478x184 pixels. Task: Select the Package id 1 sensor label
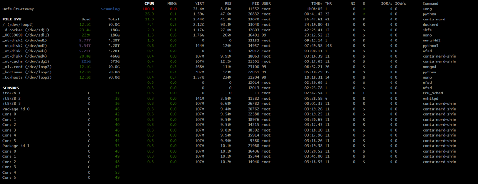[16, 146]
